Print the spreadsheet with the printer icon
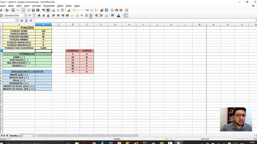 pyautogui.click(x=33, y=10)
